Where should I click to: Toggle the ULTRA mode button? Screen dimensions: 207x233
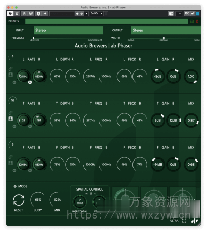pos(174,221)
